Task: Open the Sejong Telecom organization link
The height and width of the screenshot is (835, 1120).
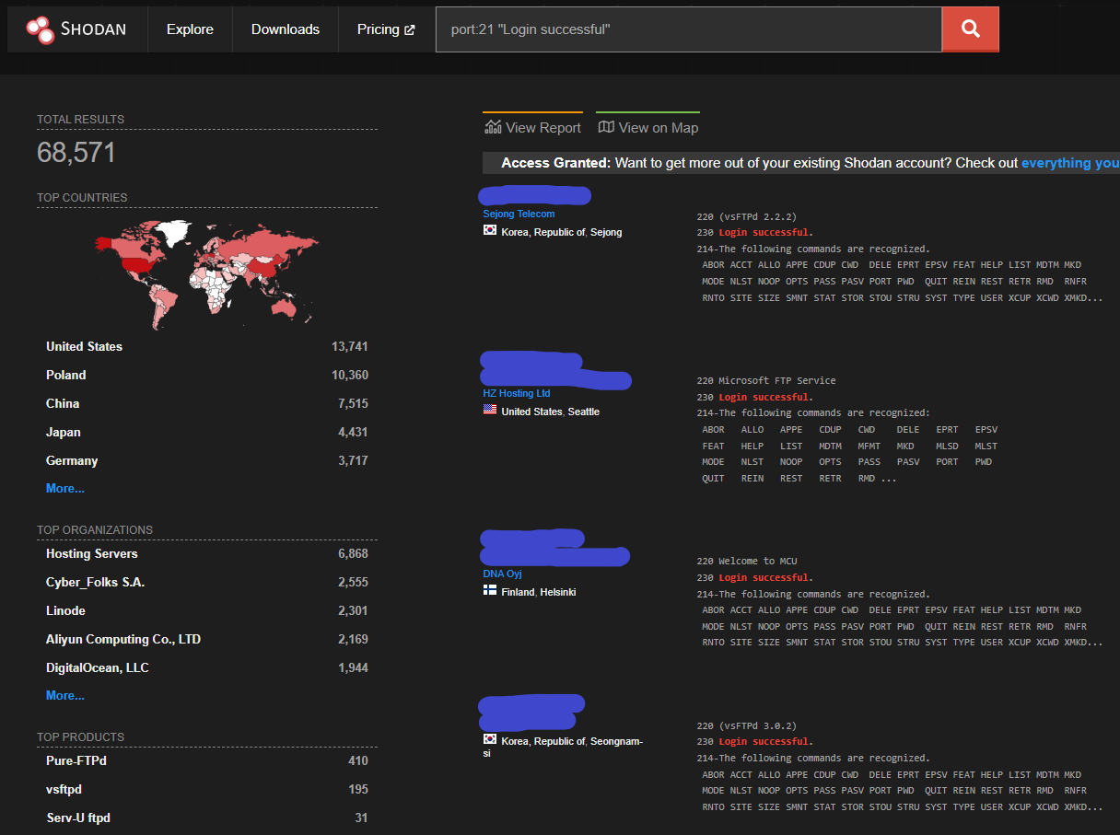Action: tap(519, 214)
